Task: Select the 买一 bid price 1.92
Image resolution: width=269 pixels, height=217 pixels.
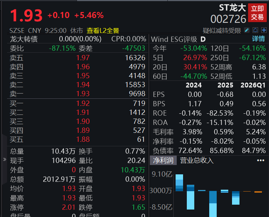Action: (x=83, y=103)
